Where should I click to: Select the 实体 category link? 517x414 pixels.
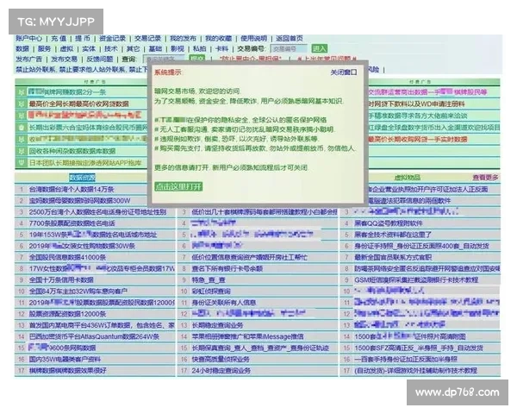(89, 49)
